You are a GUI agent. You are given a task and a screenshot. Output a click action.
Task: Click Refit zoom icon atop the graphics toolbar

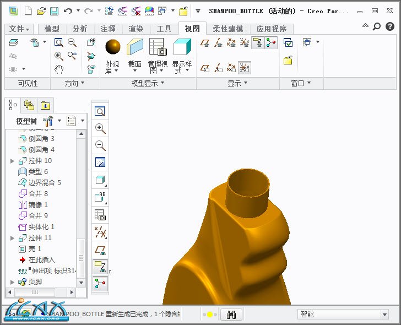click(100, 111)
